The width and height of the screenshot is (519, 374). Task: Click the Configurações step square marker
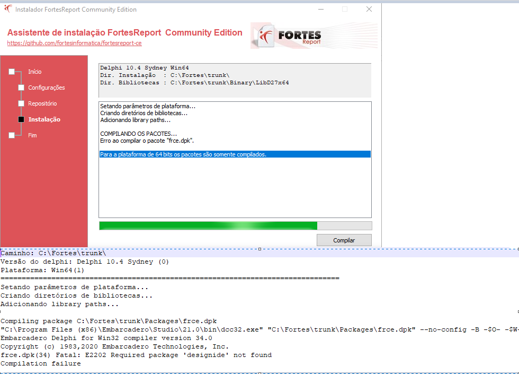click(21, 88)
